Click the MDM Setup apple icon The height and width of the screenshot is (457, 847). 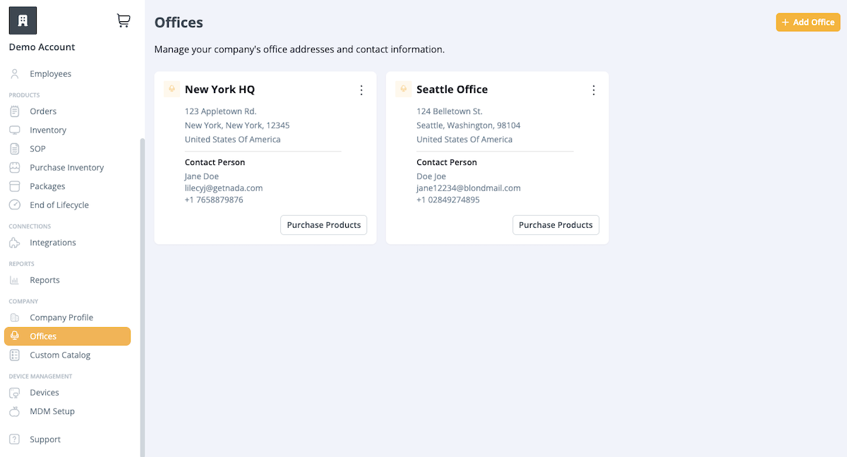tap(15, 411)
